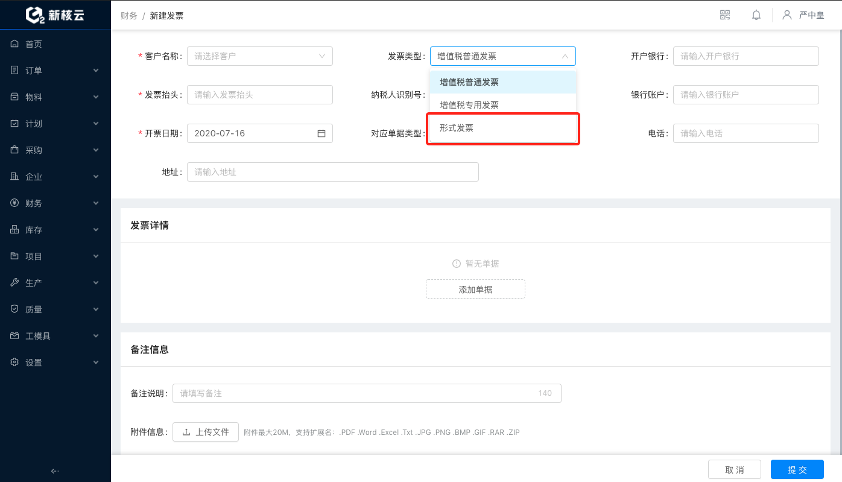Click the 物料 sidebar icon
This screenshot has height=482, width=842.
pos(15,97)
